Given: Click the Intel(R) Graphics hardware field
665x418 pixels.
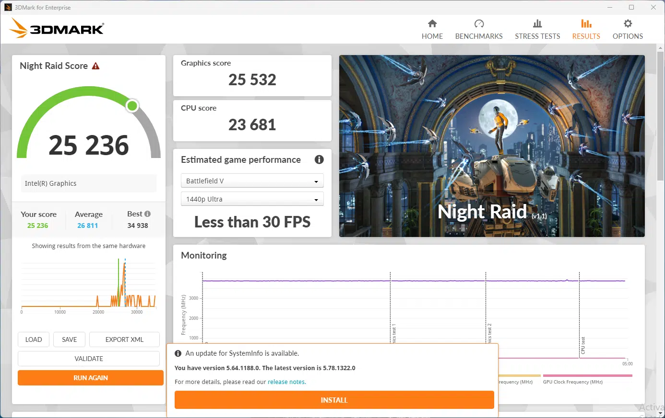Looking at the screenshot, I should coord(89,183).
